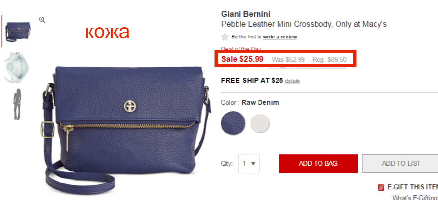Choose the white color swatch

260,123
